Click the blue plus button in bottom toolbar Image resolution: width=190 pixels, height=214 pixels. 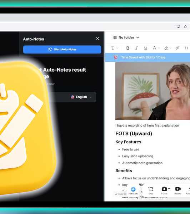tap(133, 189)
